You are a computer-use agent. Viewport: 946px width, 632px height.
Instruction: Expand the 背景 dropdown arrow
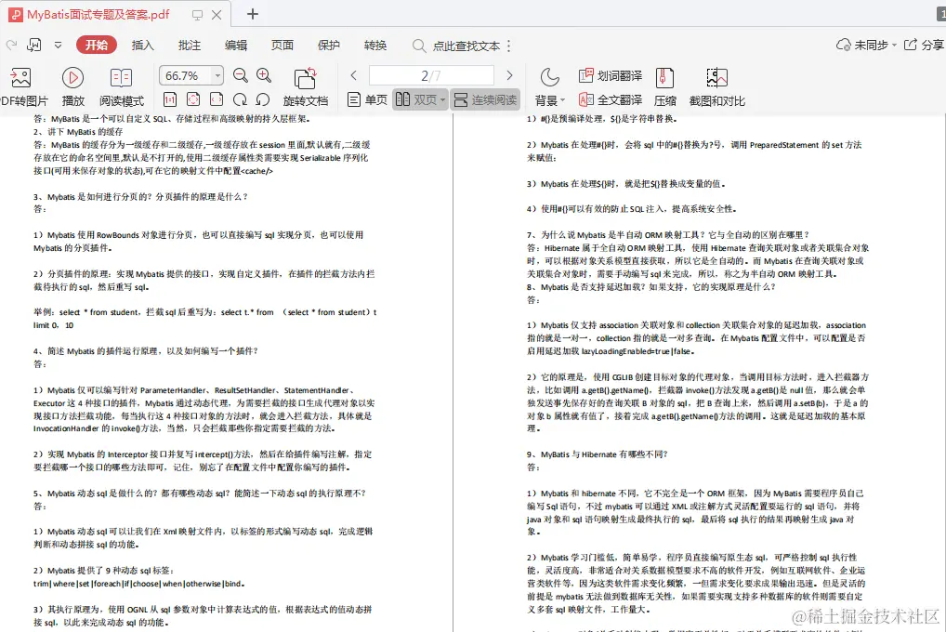click(x=563, y=100)
